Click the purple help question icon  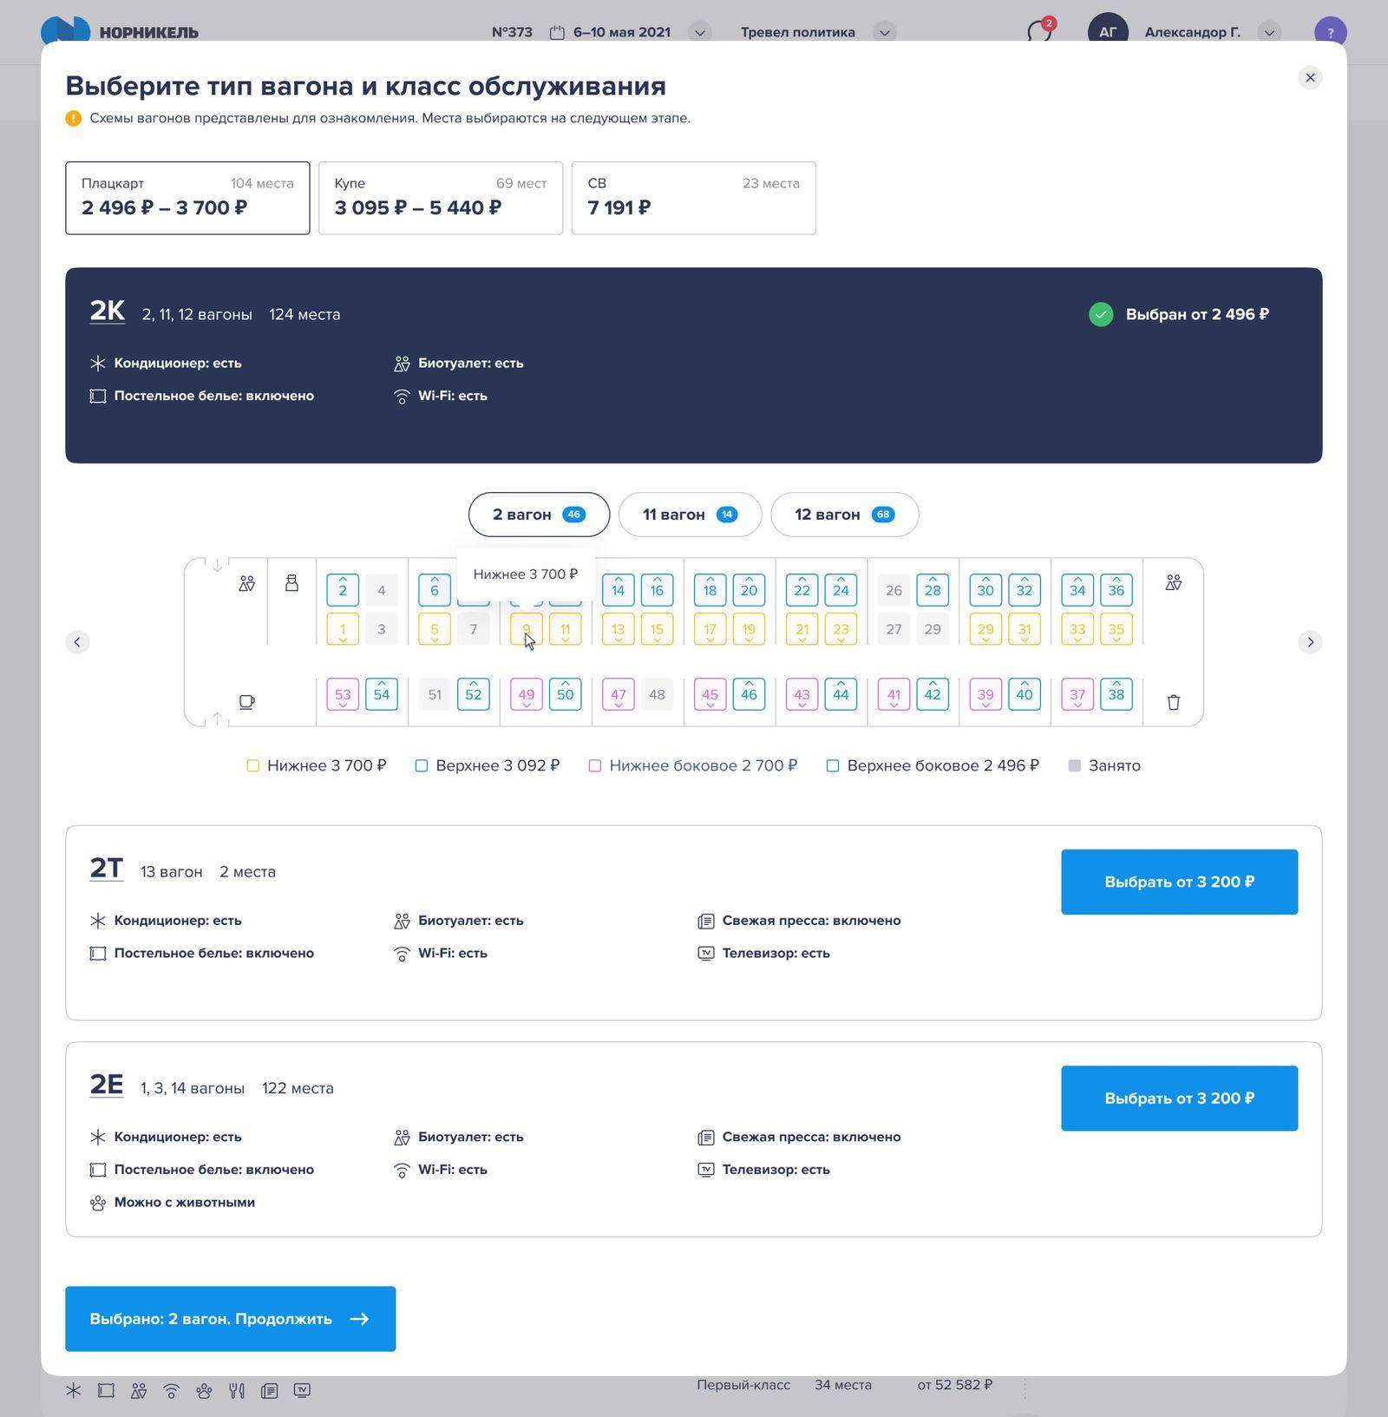click(1330, 32)
